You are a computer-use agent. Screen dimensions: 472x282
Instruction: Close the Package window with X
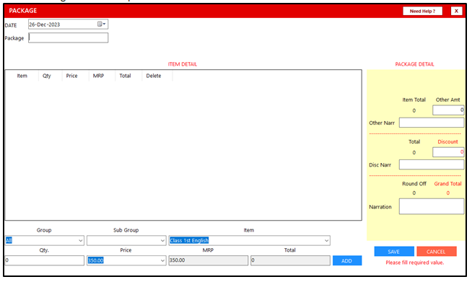coord(456,11)
